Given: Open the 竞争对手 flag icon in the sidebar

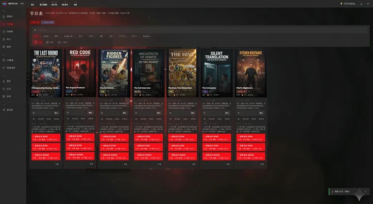Looking at the screenshot, I should tap(4, 68).
